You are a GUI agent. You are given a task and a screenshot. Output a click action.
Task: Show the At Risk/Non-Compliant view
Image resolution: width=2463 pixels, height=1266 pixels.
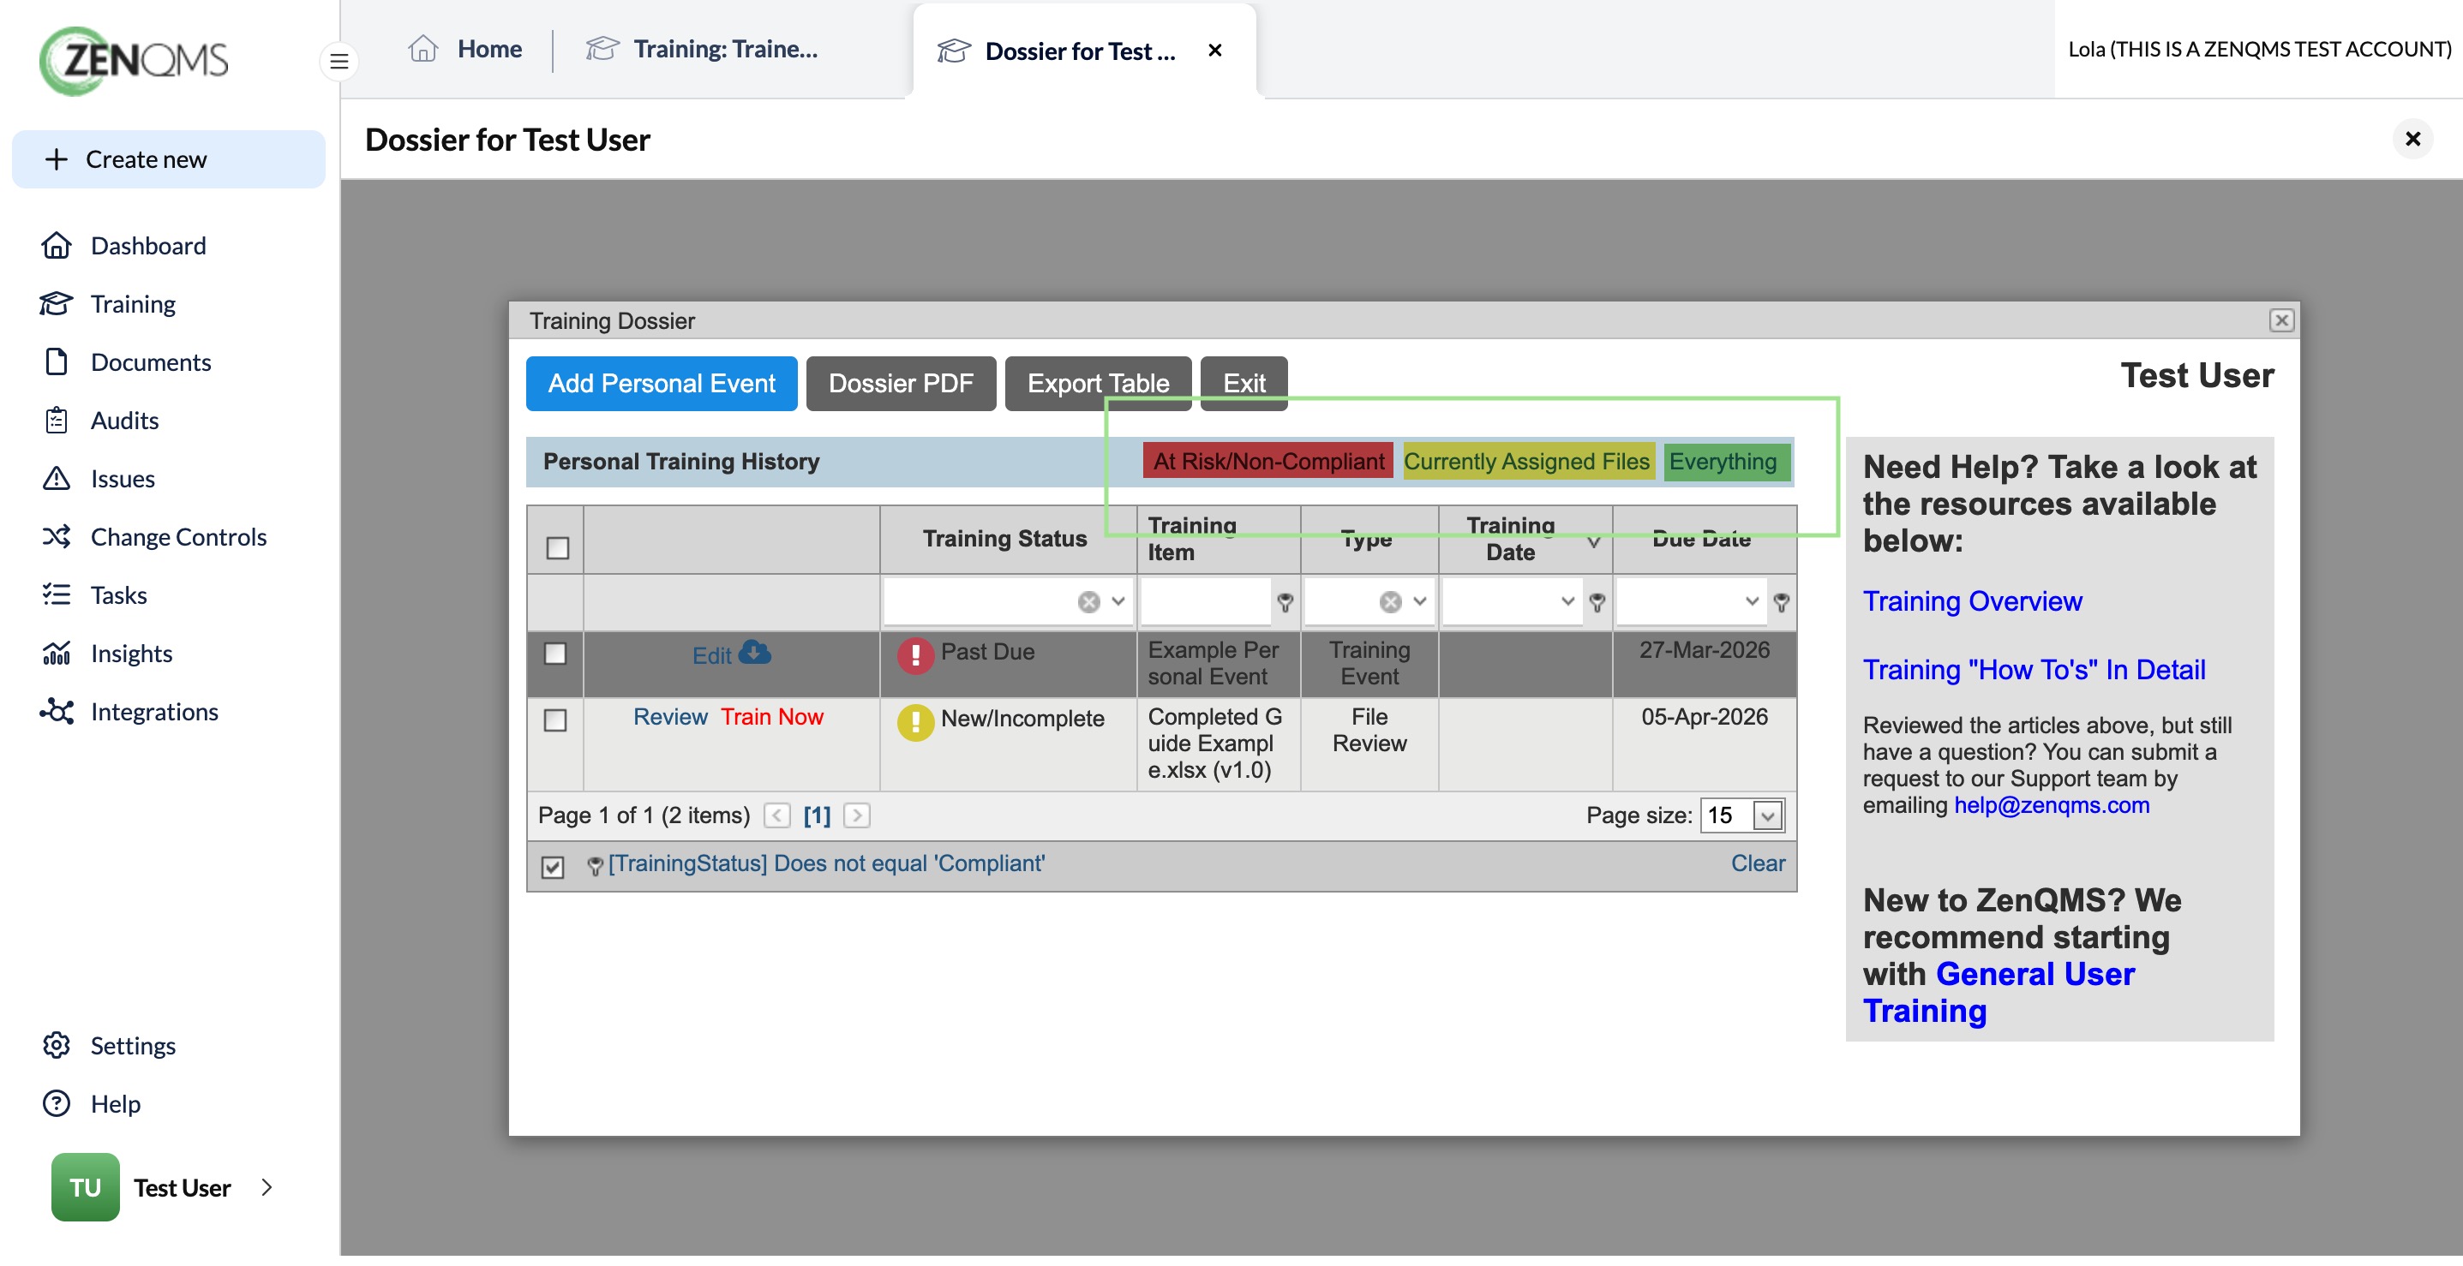1269,462
